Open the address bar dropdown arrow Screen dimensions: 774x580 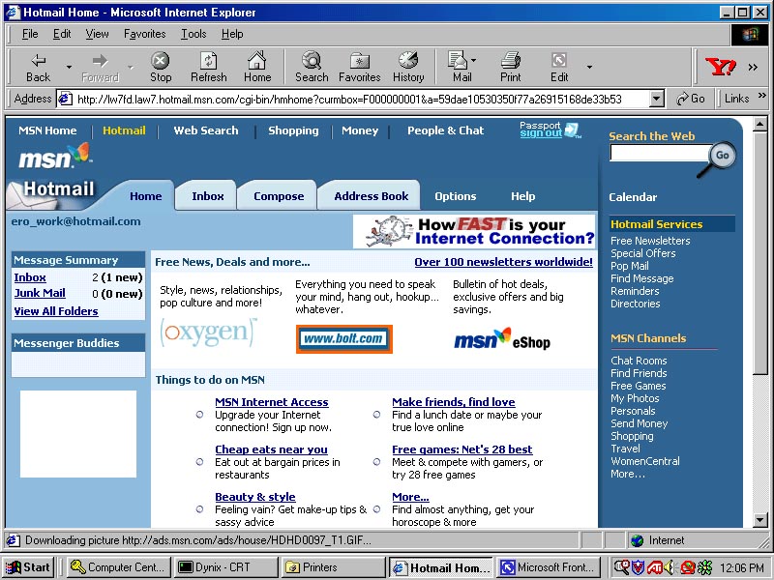[x=656, y=100]
